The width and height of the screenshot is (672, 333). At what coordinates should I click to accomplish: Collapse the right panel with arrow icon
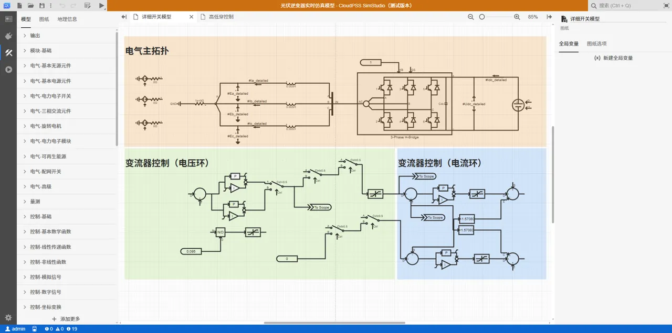coord(550,17)
